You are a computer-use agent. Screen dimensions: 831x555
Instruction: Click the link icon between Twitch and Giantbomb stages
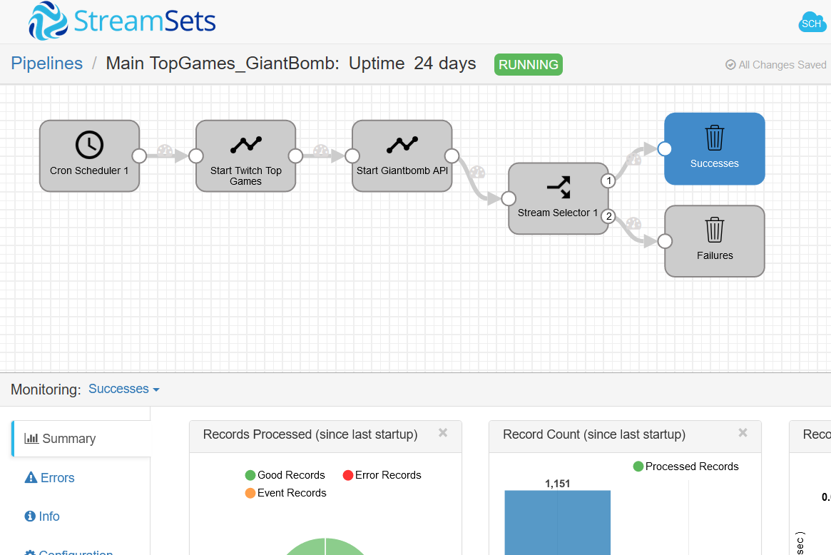(x=321, y=150)
